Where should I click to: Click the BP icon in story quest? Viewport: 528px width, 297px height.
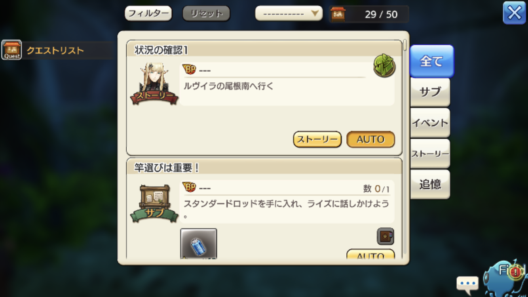190,70
